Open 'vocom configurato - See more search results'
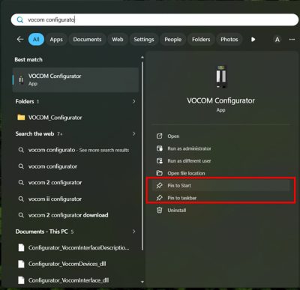The image size is (300, 290). pyautogui.click(x=76, y=150)
